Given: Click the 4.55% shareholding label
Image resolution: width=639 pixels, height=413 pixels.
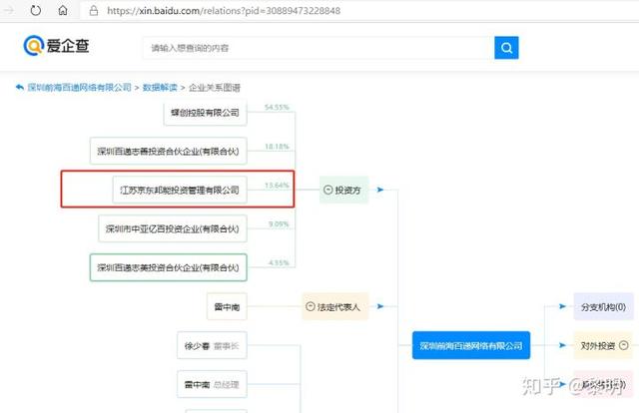Looking at the screenshot, I should click(x=279, y=262).
